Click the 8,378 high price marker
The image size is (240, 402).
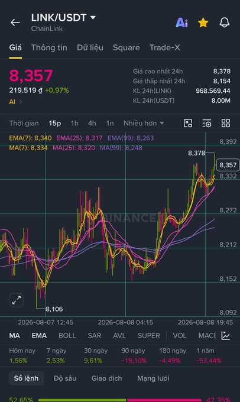pos(197,153)
